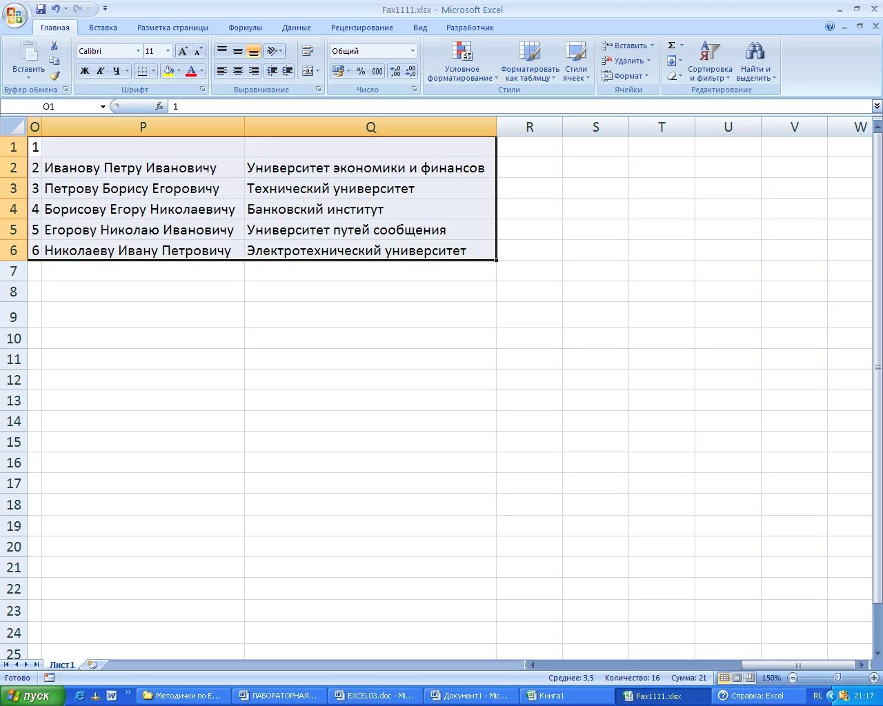The height and width of the screenshot is (706, 883).
Task: Switch to Данные ribbon tab
Action: pos(297,28)
